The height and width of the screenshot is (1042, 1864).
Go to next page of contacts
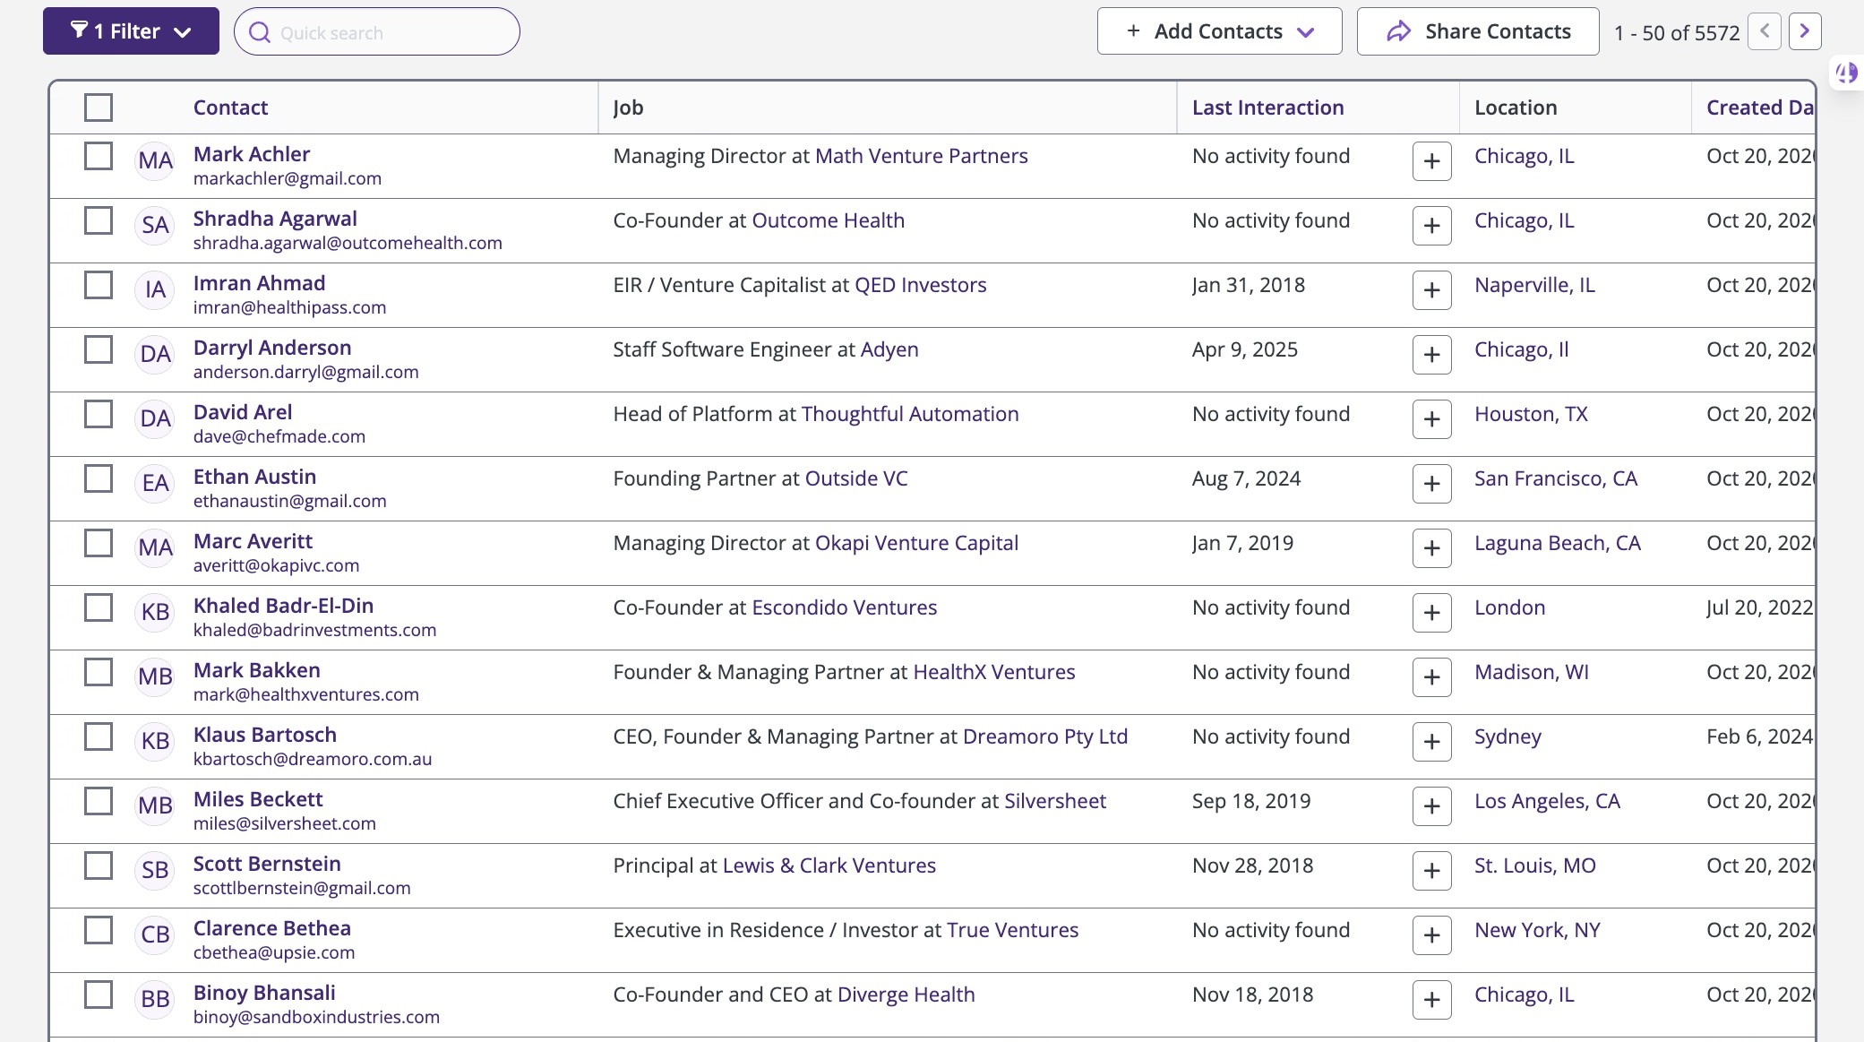[x=1804, y=32]
